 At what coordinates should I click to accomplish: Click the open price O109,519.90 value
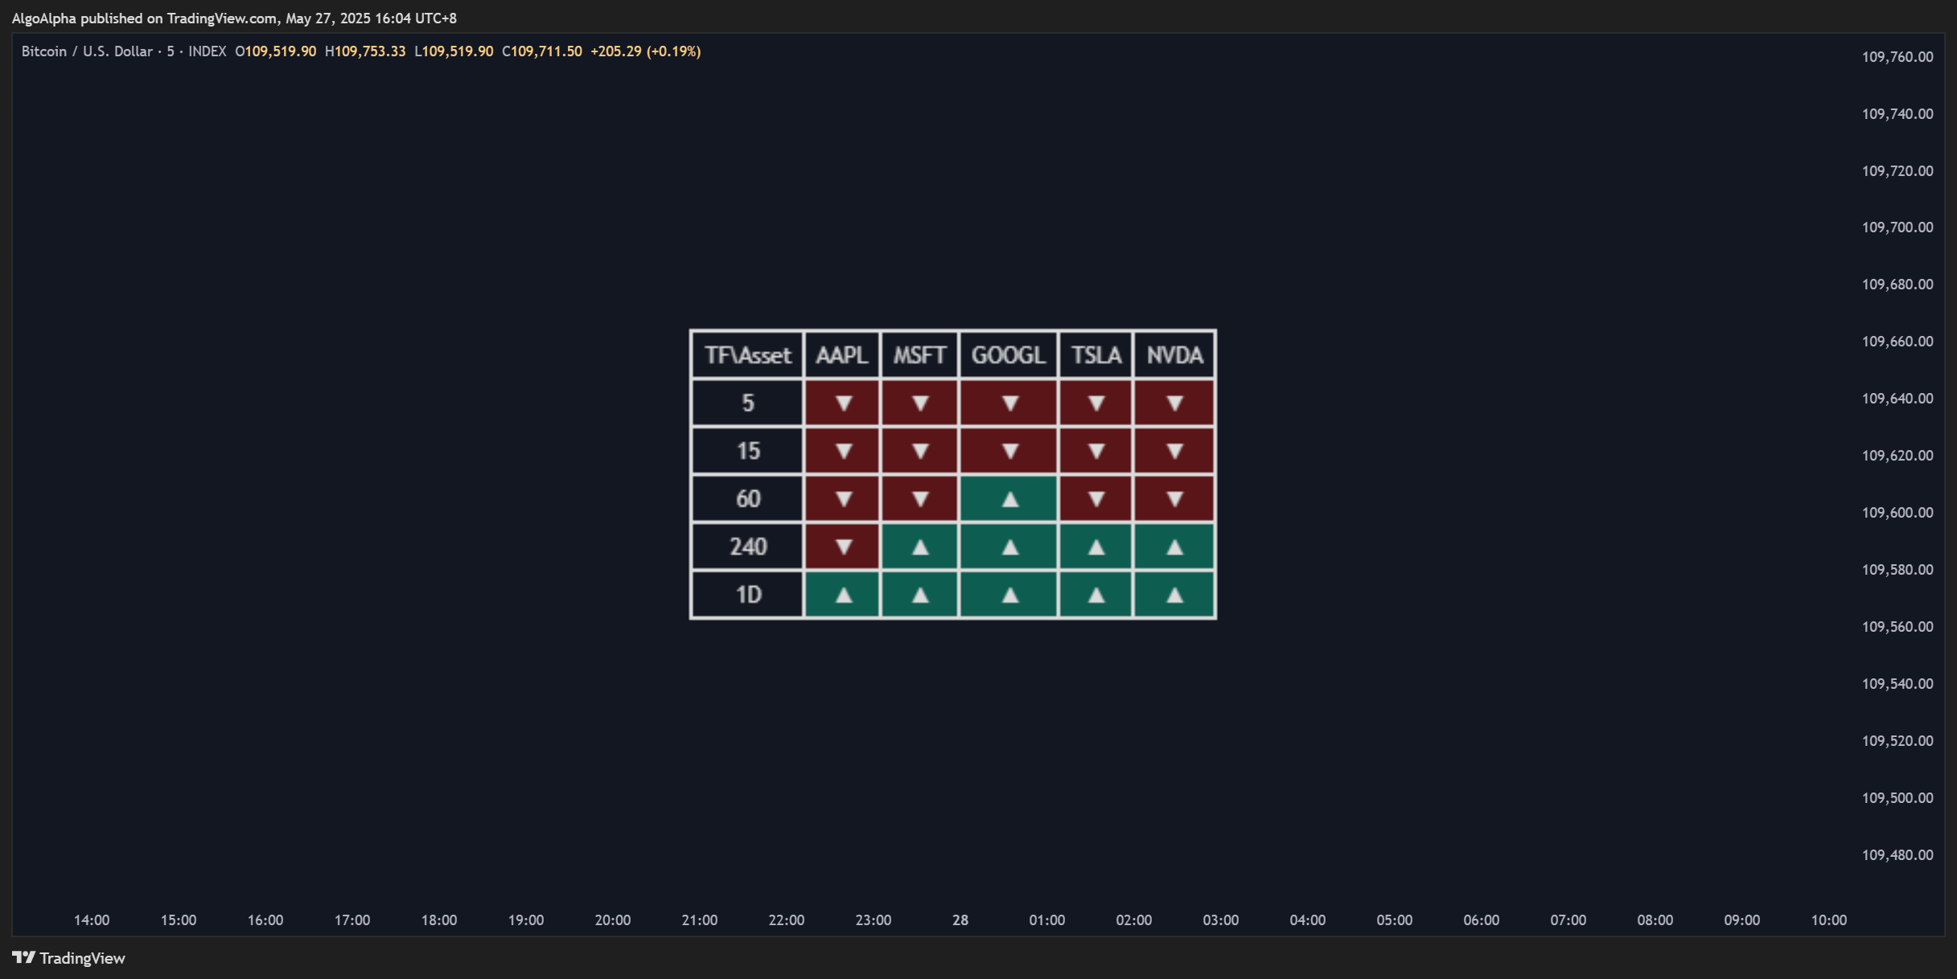275,51
